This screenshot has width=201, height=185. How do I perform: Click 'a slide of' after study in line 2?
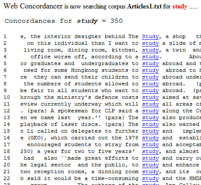click(x=179, y=43)
